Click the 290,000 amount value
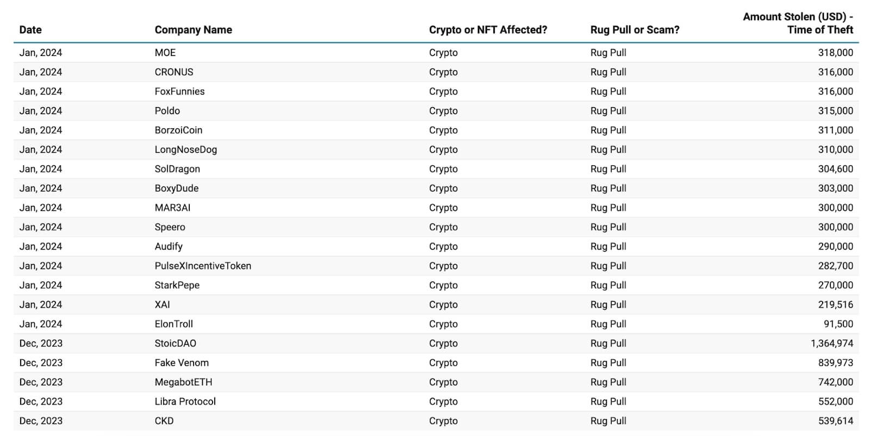The height and width of the screenshot is (436, 870). [x=836, y=247]
